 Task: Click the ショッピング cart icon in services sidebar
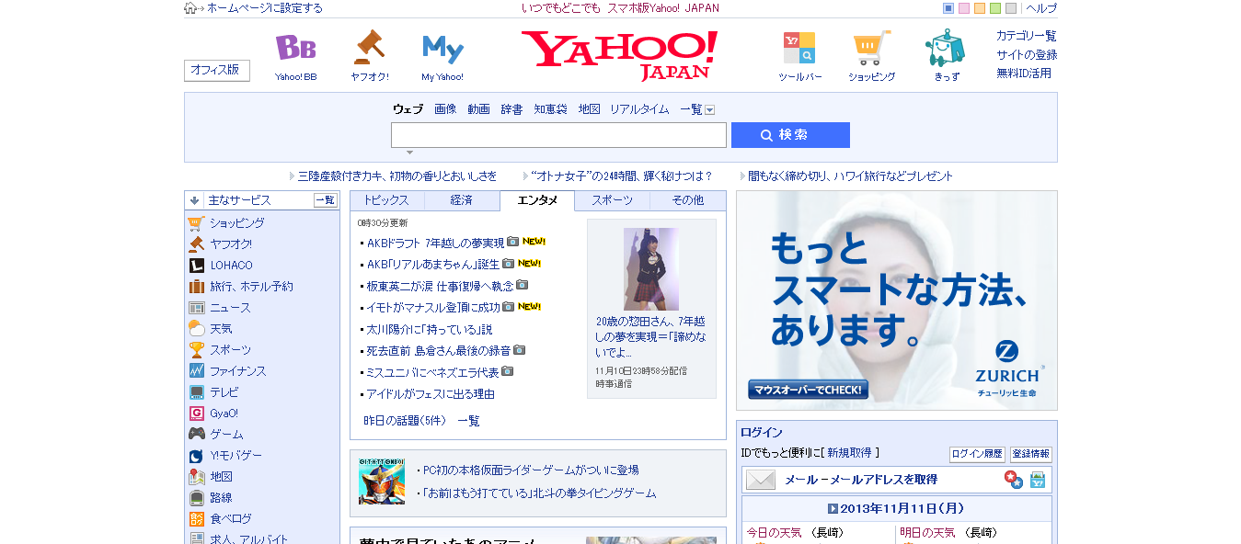click(196, 223)
